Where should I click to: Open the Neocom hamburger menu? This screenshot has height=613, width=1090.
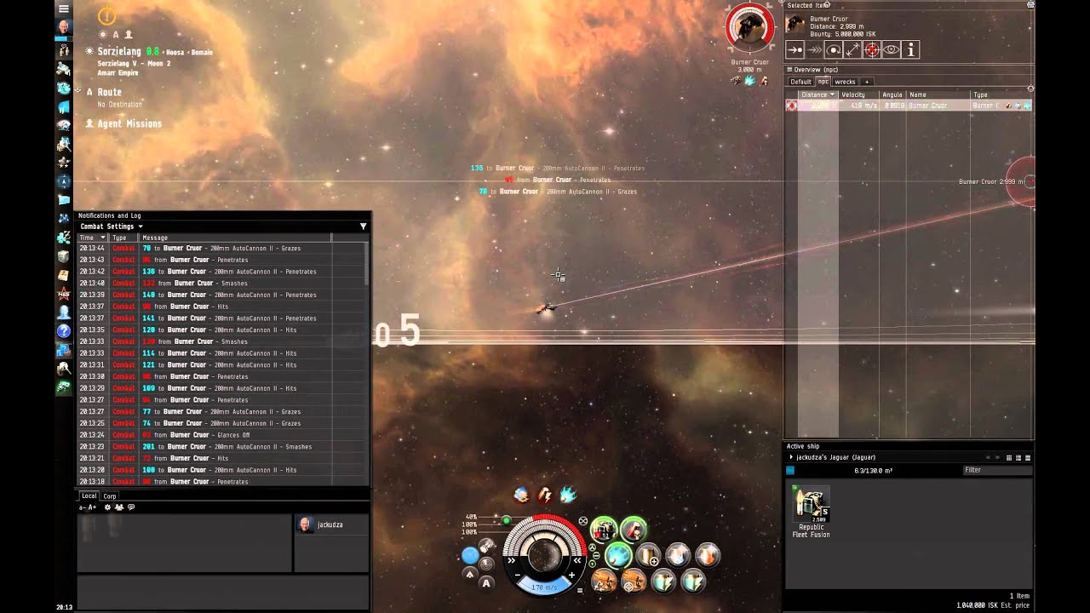[x=63, y=9]
